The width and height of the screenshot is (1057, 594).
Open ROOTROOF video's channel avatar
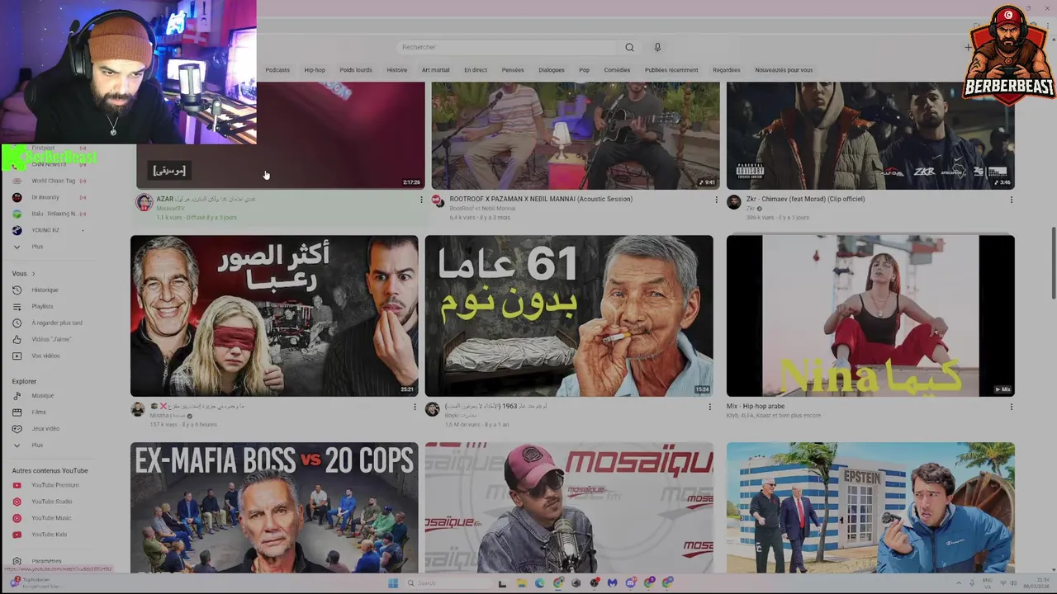[x=438, y=201]
